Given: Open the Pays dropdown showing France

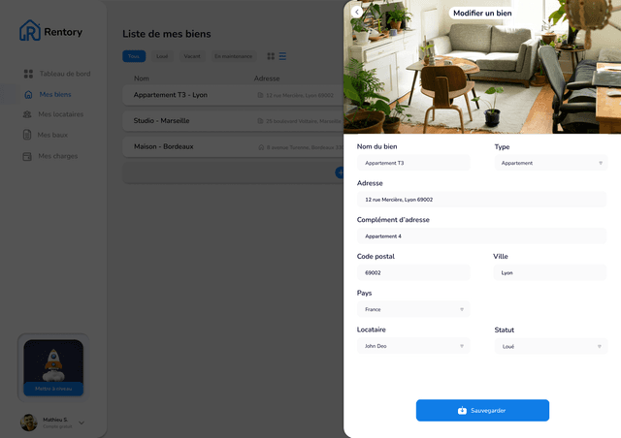Looking at the screenshot, I should (412, 310).
